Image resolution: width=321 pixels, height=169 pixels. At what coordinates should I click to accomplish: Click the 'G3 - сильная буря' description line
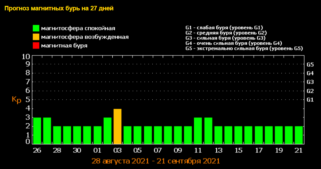point(226,38)
